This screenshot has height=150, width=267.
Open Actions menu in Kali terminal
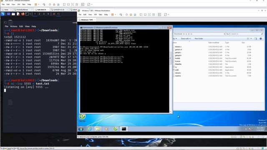point(14,26)
